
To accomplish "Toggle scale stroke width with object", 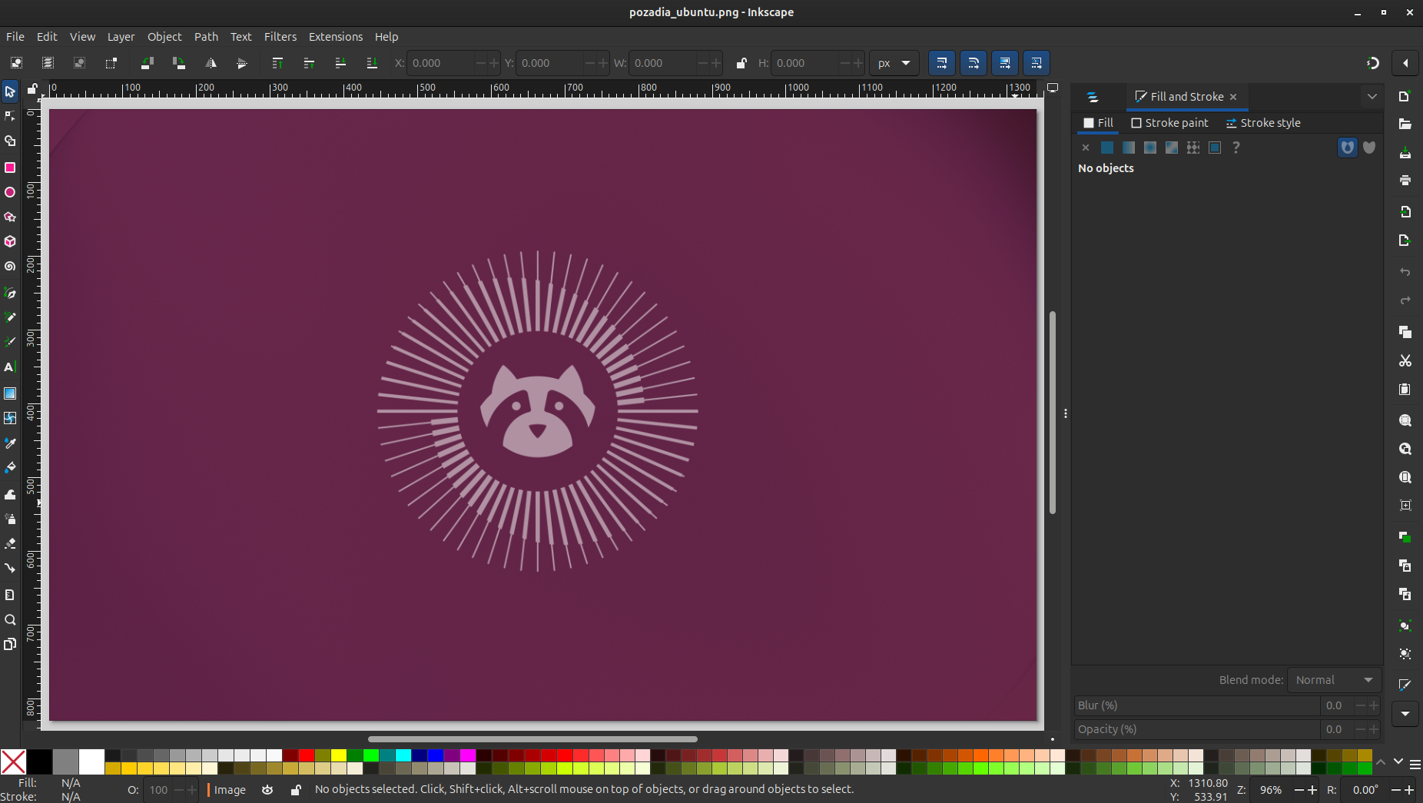I will tap(942, 63).
